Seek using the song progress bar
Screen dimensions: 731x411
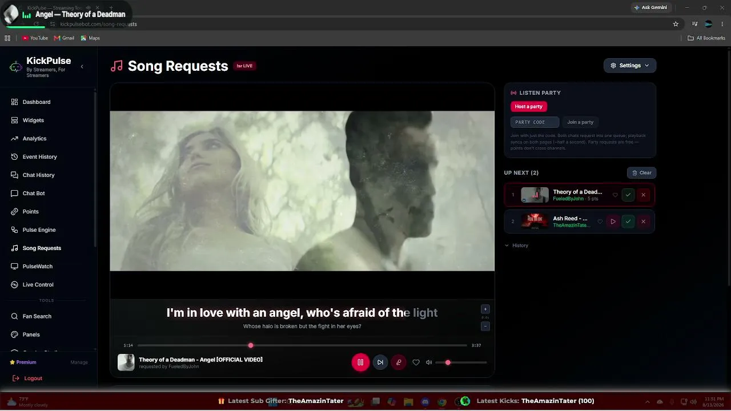302,345
